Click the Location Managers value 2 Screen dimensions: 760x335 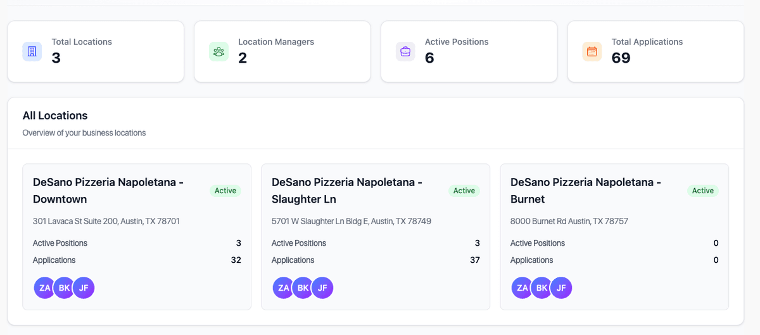(x=243, y=58)
